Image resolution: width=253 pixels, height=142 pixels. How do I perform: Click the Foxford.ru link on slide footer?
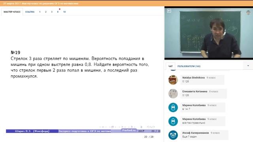pyautogui.click(x=129, y=131)
